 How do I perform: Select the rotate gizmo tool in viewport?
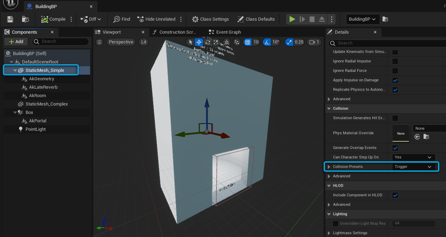pos(208,42)
